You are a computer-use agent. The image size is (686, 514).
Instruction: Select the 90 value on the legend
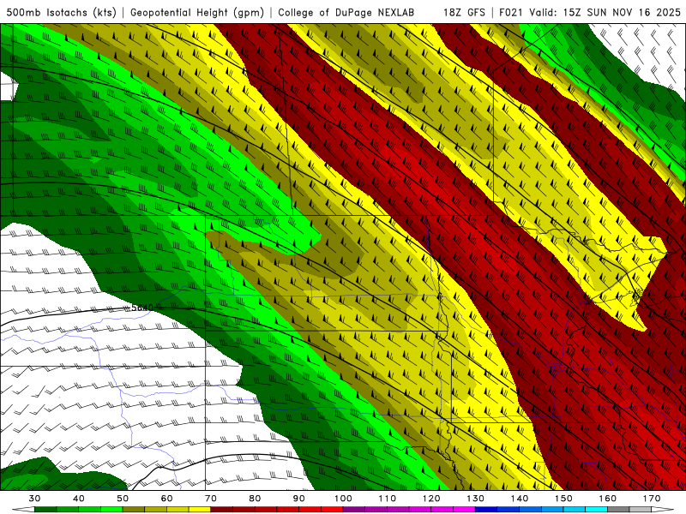tap(298, 499)
